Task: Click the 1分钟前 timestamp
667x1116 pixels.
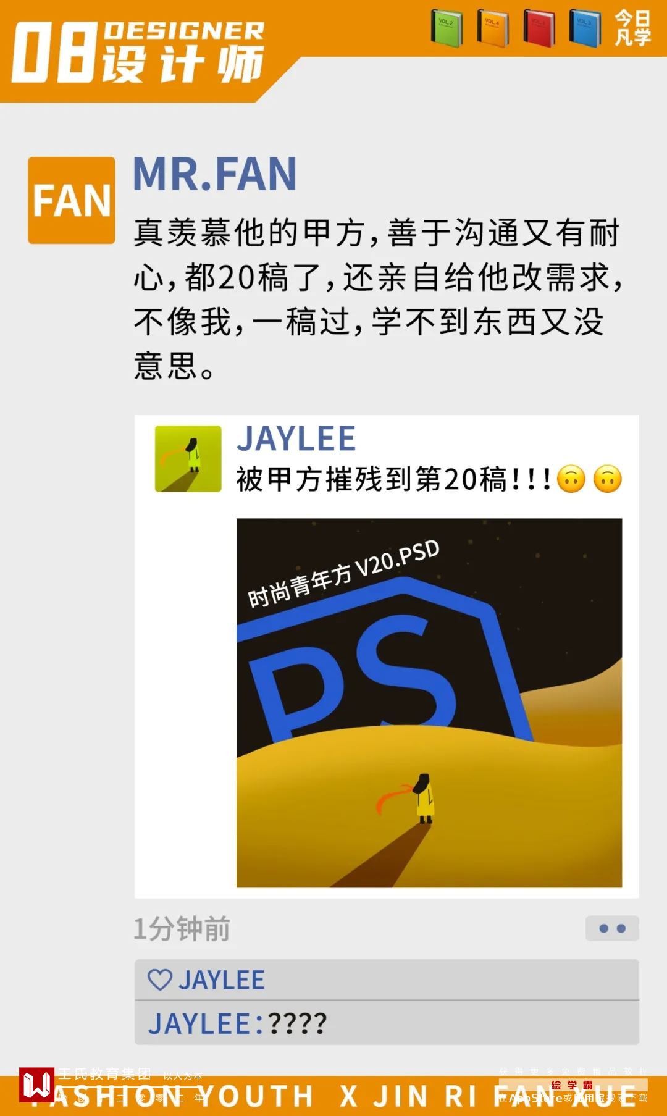Action: click(182, 929)
